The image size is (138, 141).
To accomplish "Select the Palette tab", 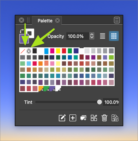I will click(45, 20).
